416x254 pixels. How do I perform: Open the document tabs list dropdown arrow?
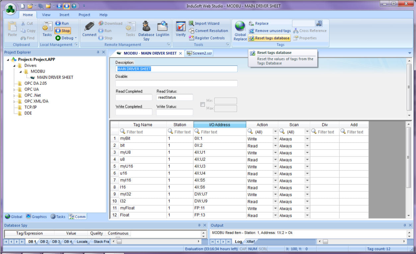(409, 53)
